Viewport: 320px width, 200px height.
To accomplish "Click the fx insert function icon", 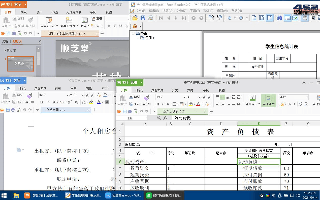I will point(166,118).
